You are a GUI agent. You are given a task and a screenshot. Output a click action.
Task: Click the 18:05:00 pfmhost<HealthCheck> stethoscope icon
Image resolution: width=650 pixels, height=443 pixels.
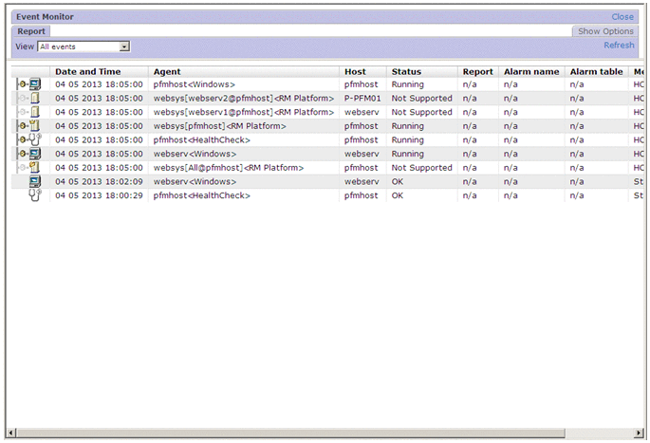coord(29,139)
